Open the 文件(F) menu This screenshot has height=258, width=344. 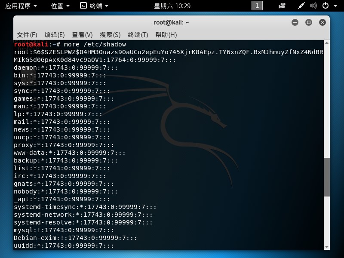27,35
